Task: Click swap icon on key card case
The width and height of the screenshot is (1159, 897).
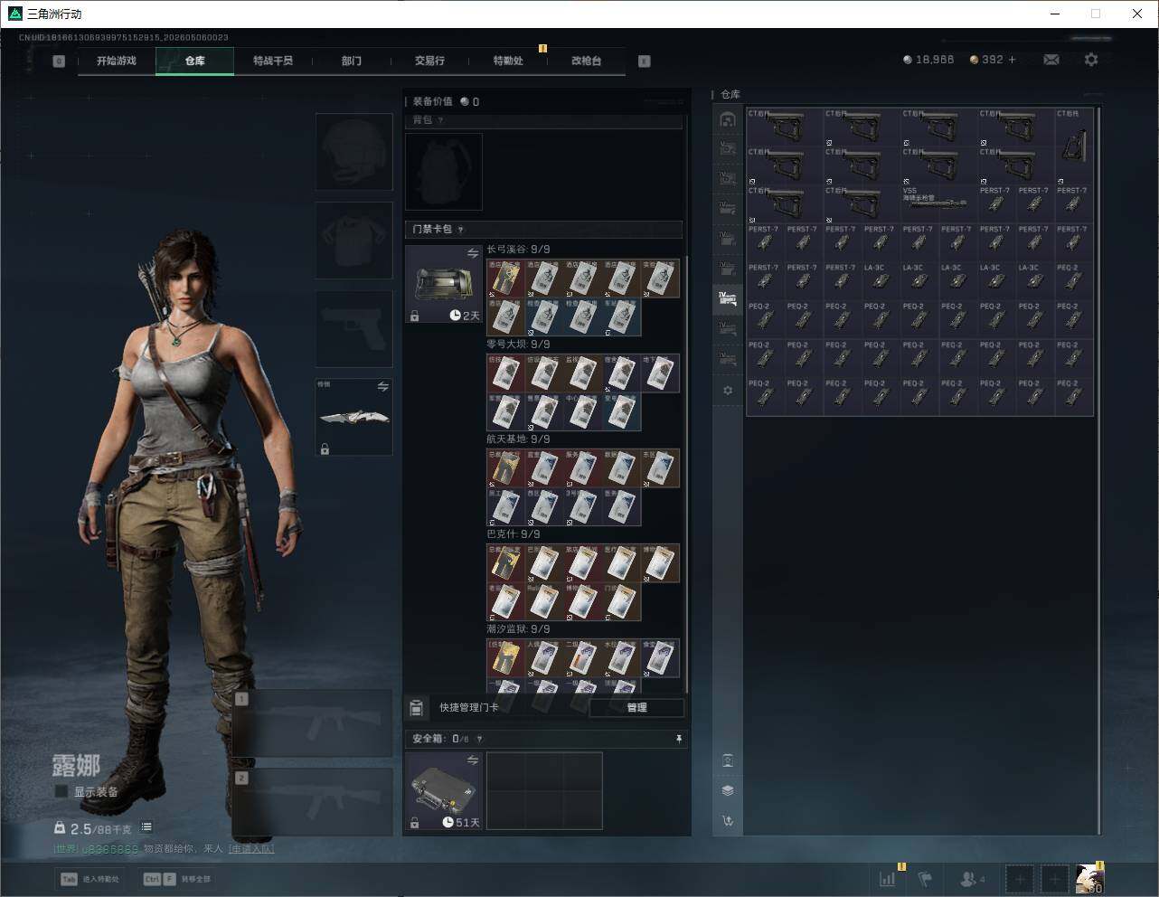Action: tap(472, 254)
